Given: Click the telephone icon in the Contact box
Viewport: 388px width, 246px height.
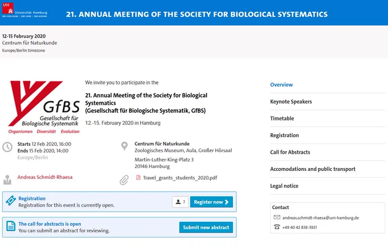Looking at the screenshot, I should [277, 227].
